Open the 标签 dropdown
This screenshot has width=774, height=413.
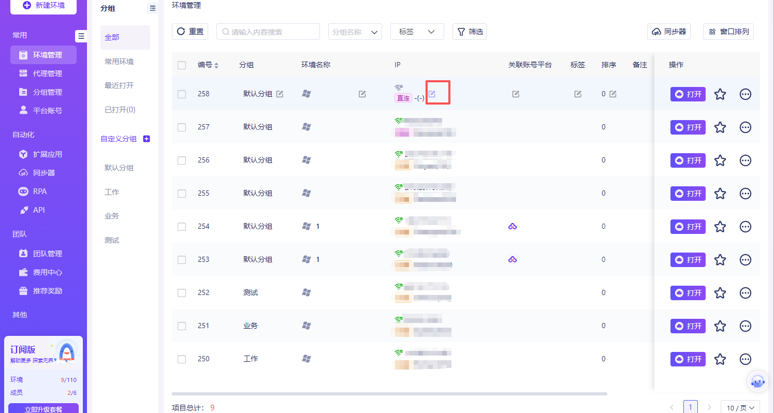pyautogui.click(x=417, y=32)
